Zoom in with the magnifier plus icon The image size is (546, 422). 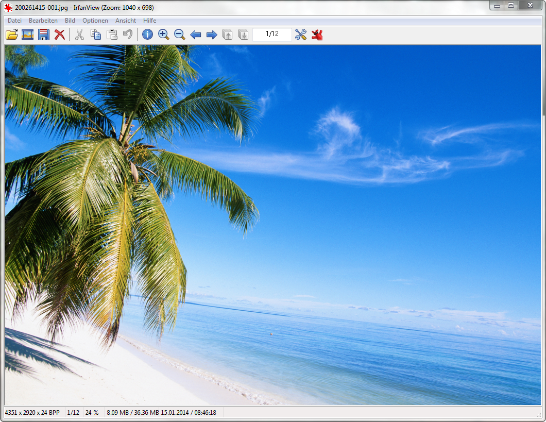pos(164,35)
